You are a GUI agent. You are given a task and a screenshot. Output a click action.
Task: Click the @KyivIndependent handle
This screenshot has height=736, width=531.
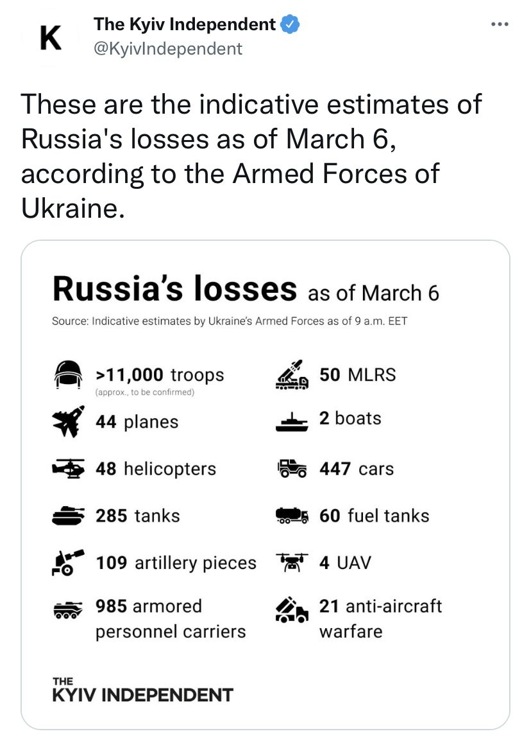click(168, 48)
